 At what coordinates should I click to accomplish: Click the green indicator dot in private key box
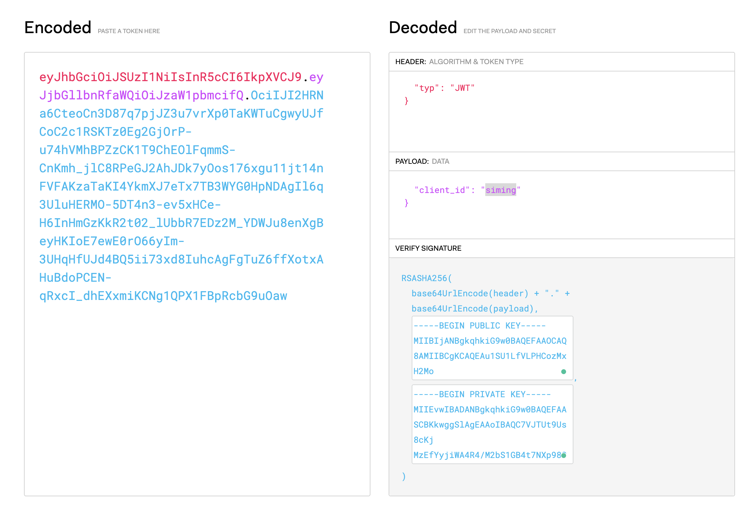(x=564, y=455)
